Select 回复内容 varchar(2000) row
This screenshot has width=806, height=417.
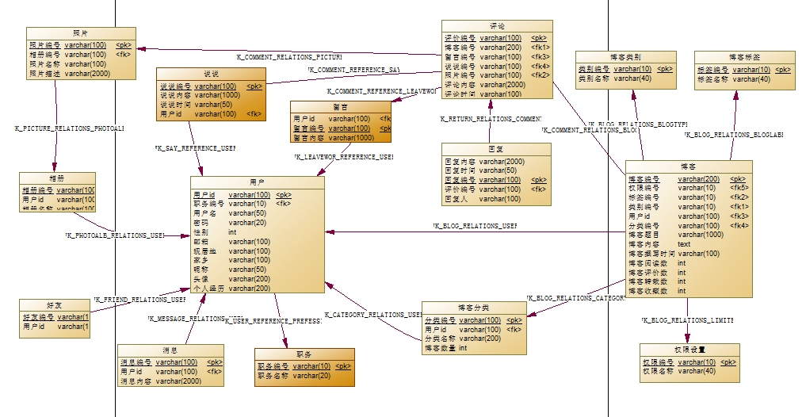tap(485, 162)
